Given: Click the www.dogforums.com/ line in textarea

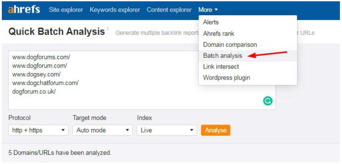Looking at the screenshot, I should coord(41,57).
